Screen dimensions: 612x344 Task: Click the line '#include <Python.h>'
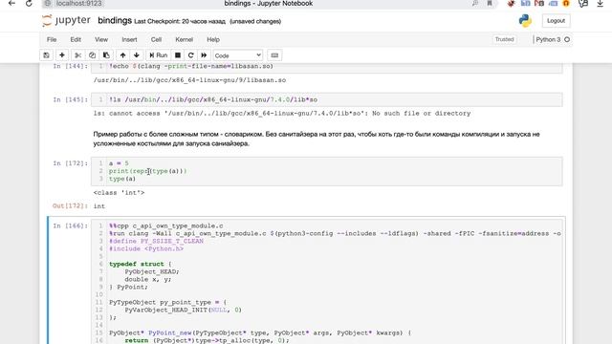tap(146, 248)
